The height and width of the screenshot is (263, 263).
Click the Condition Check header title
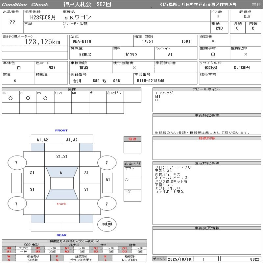25,5
